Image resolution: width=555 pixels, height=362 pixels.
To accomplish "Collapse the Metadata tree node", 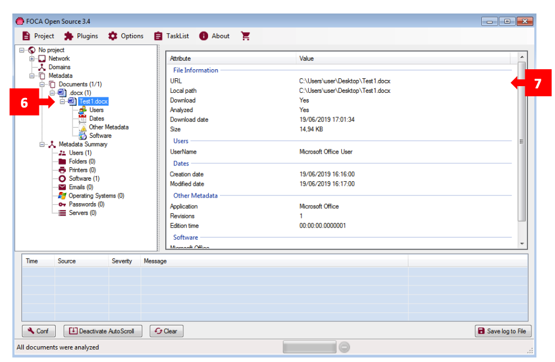I will click(x=32, y=76).
